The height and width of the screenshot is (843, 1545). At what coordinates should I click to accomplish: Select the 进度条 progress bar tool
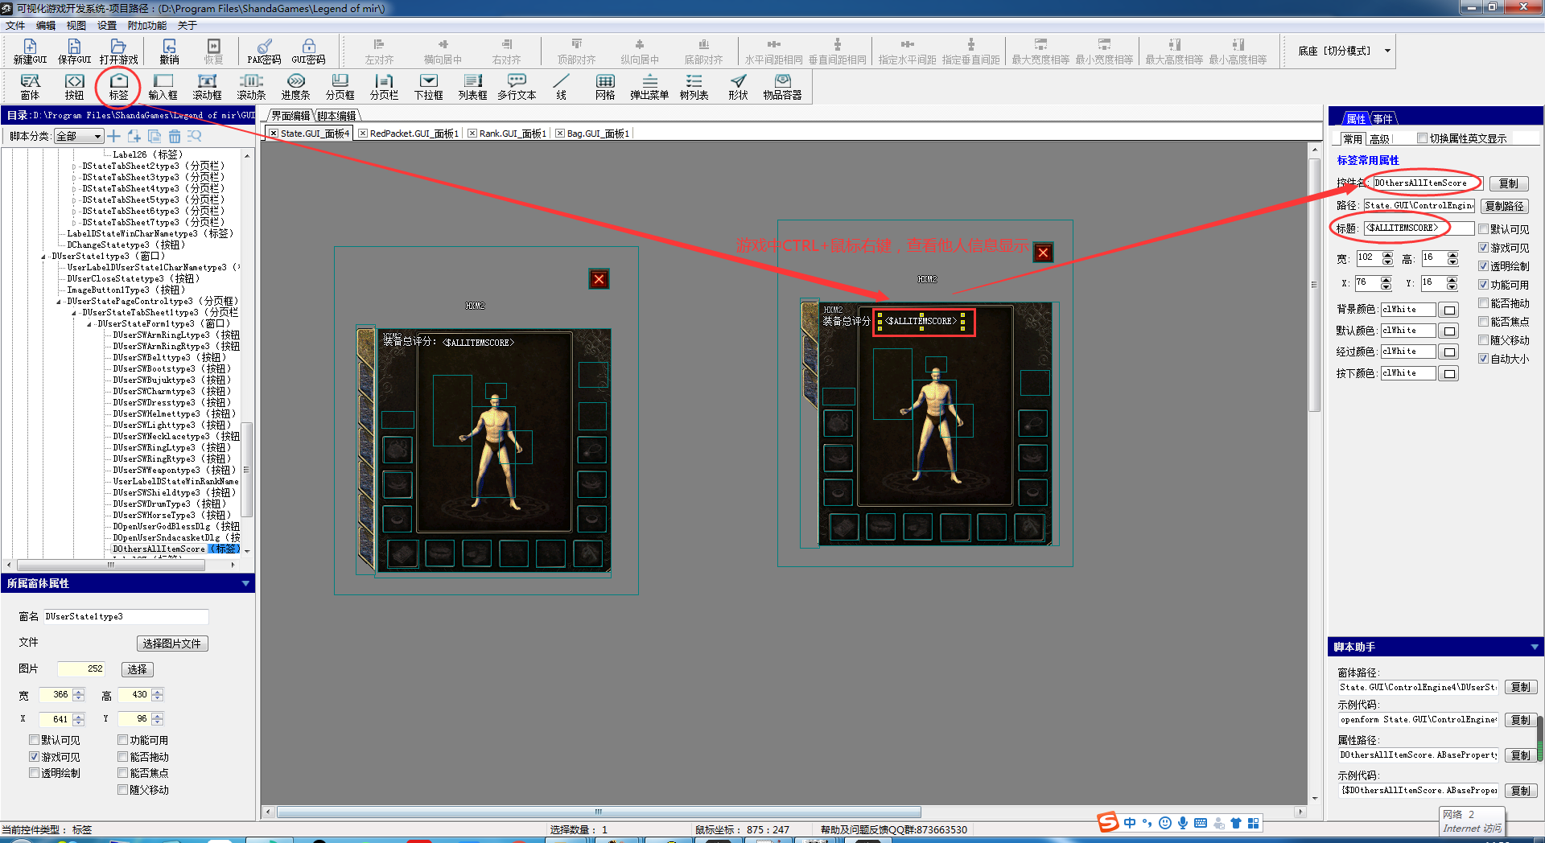[x=295, y=87]
